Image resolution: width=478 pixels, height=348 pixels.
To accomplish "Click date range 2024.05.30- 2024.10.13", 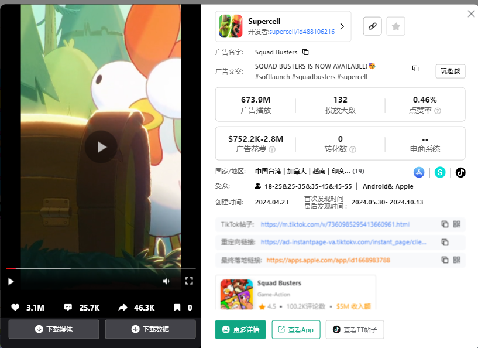I will point(387,202).
